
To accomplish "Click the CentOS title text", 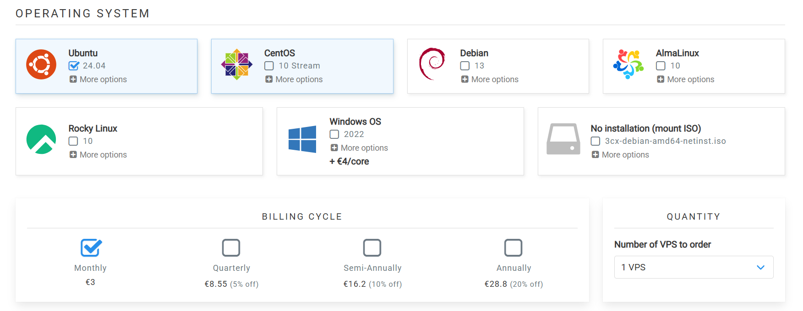I will (x=279, y=53).
